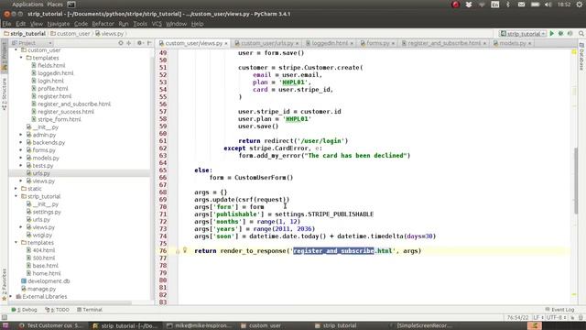Open Search Everywhere magnifier icon
The width and height of the screenshot is (586, 330).
tap(581, 34)
